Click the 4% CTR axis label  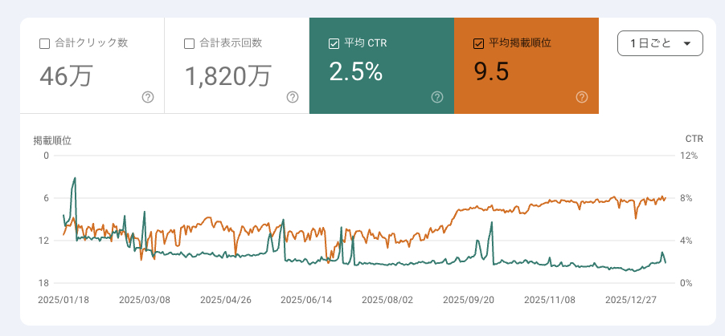coord(686,241)
